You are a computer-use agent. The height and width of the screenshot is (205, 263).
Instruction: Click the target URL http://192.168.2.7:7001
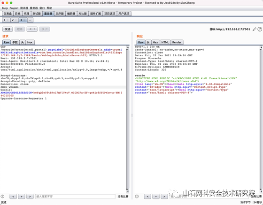pos(233,29)
